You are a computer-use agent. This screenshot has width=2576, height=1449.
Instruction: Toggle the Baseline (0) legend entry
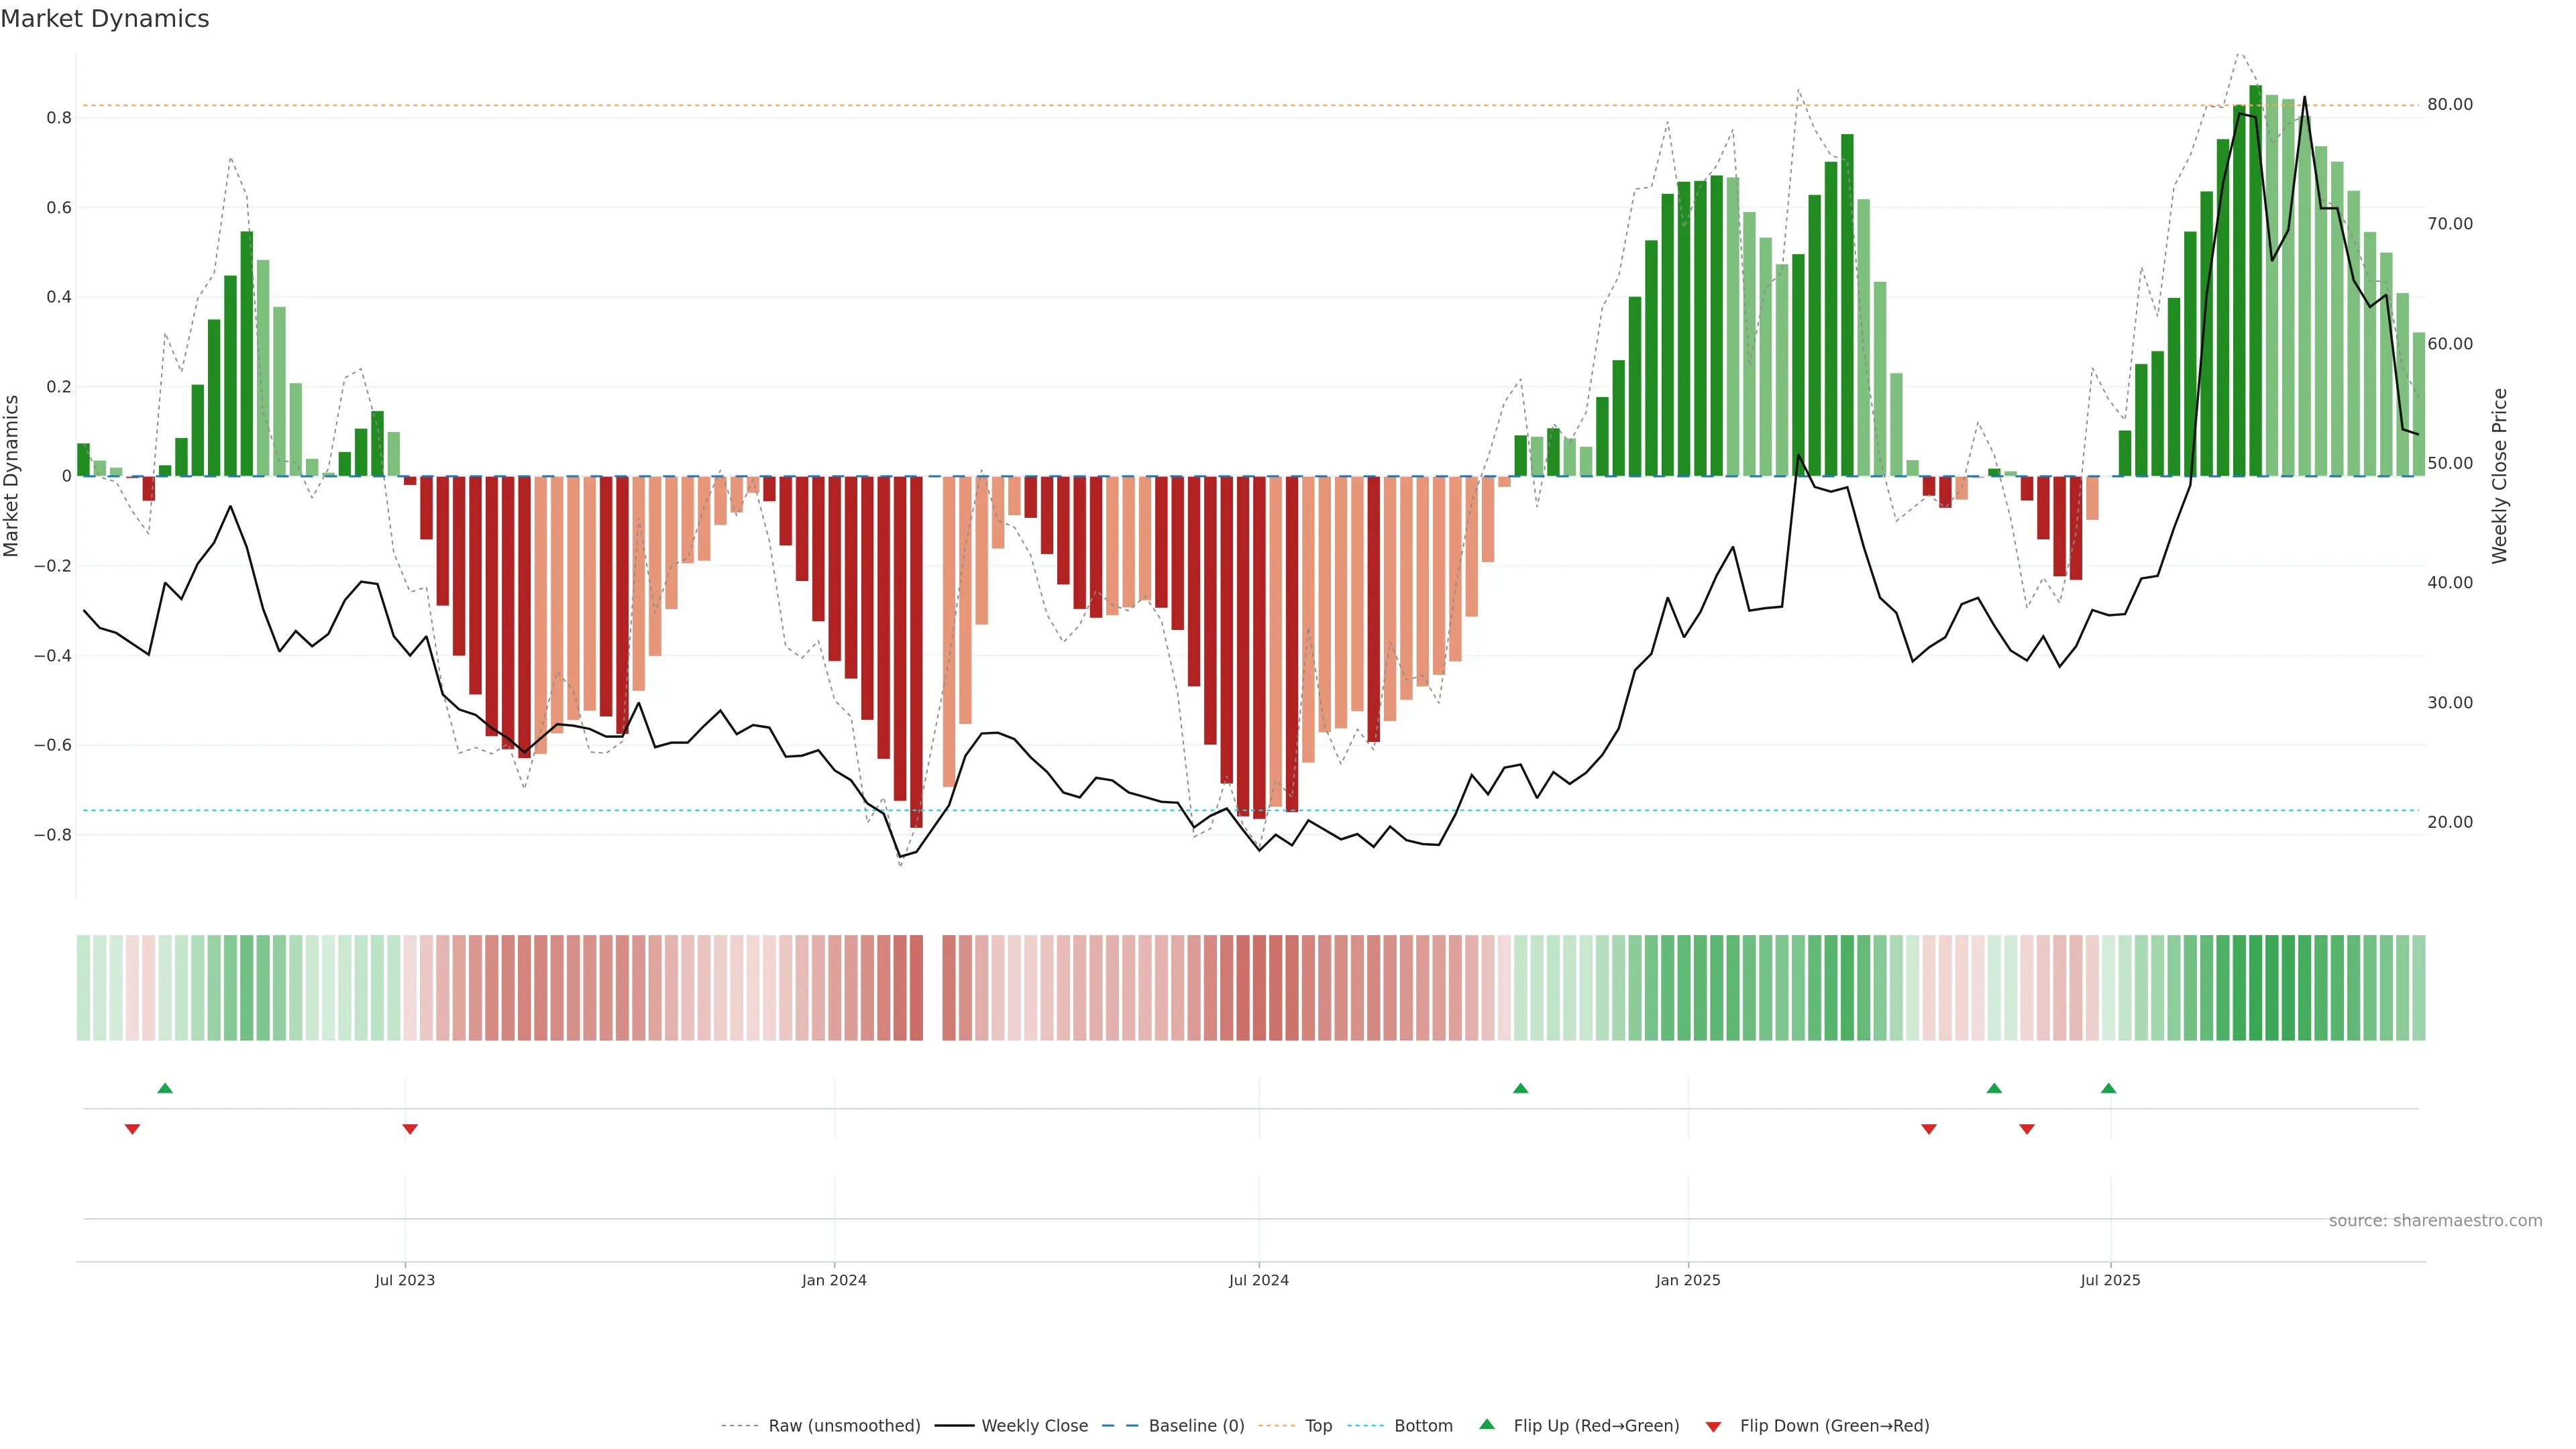coord(1196,1426)
